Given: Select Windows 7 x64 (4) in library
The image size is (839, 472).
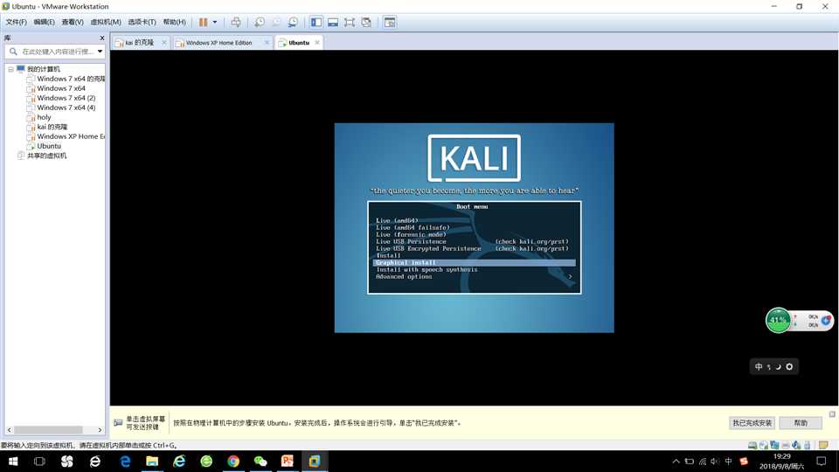Looking at the screenshot, I should (x=66, y=108).
